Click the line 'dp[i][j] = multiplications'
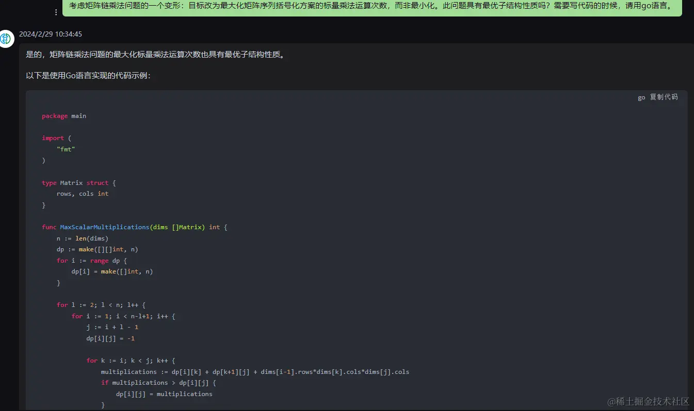Viewport: 694px width, 411px height. point(164,394)
